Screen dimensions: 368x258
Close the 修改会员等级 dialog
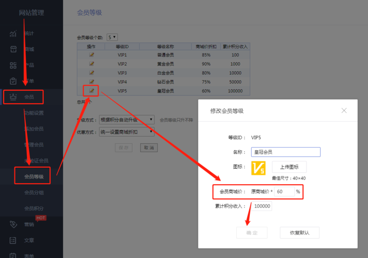[x=344, y=110]
